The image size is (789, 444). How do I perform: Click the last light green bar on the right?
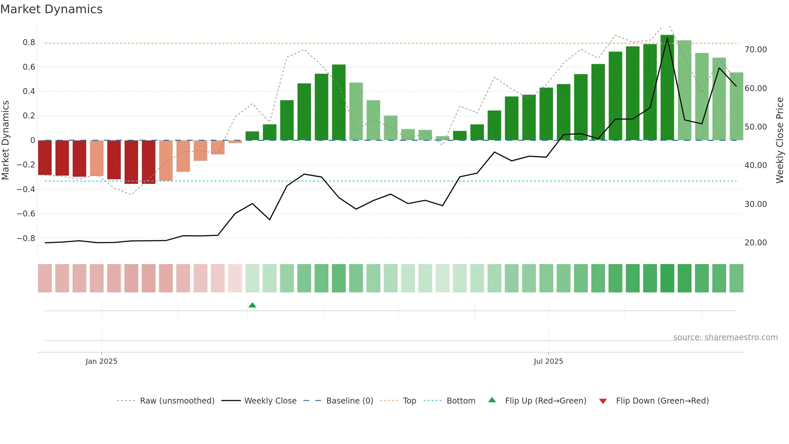[736, 106]
